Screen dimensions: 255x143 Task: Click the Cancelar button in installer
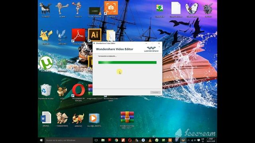coord(155,93)
